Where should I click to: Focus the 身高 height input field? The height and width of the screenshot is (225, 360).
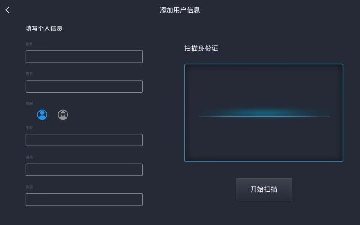(x=84, y=170)
